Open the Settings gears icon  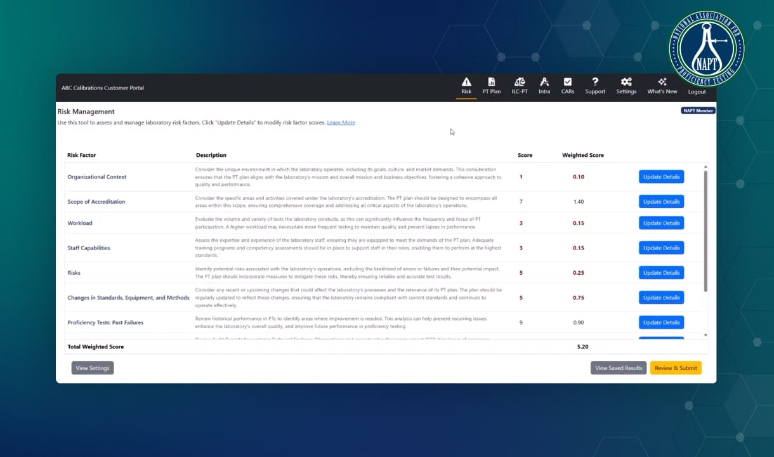pos(626,82)
